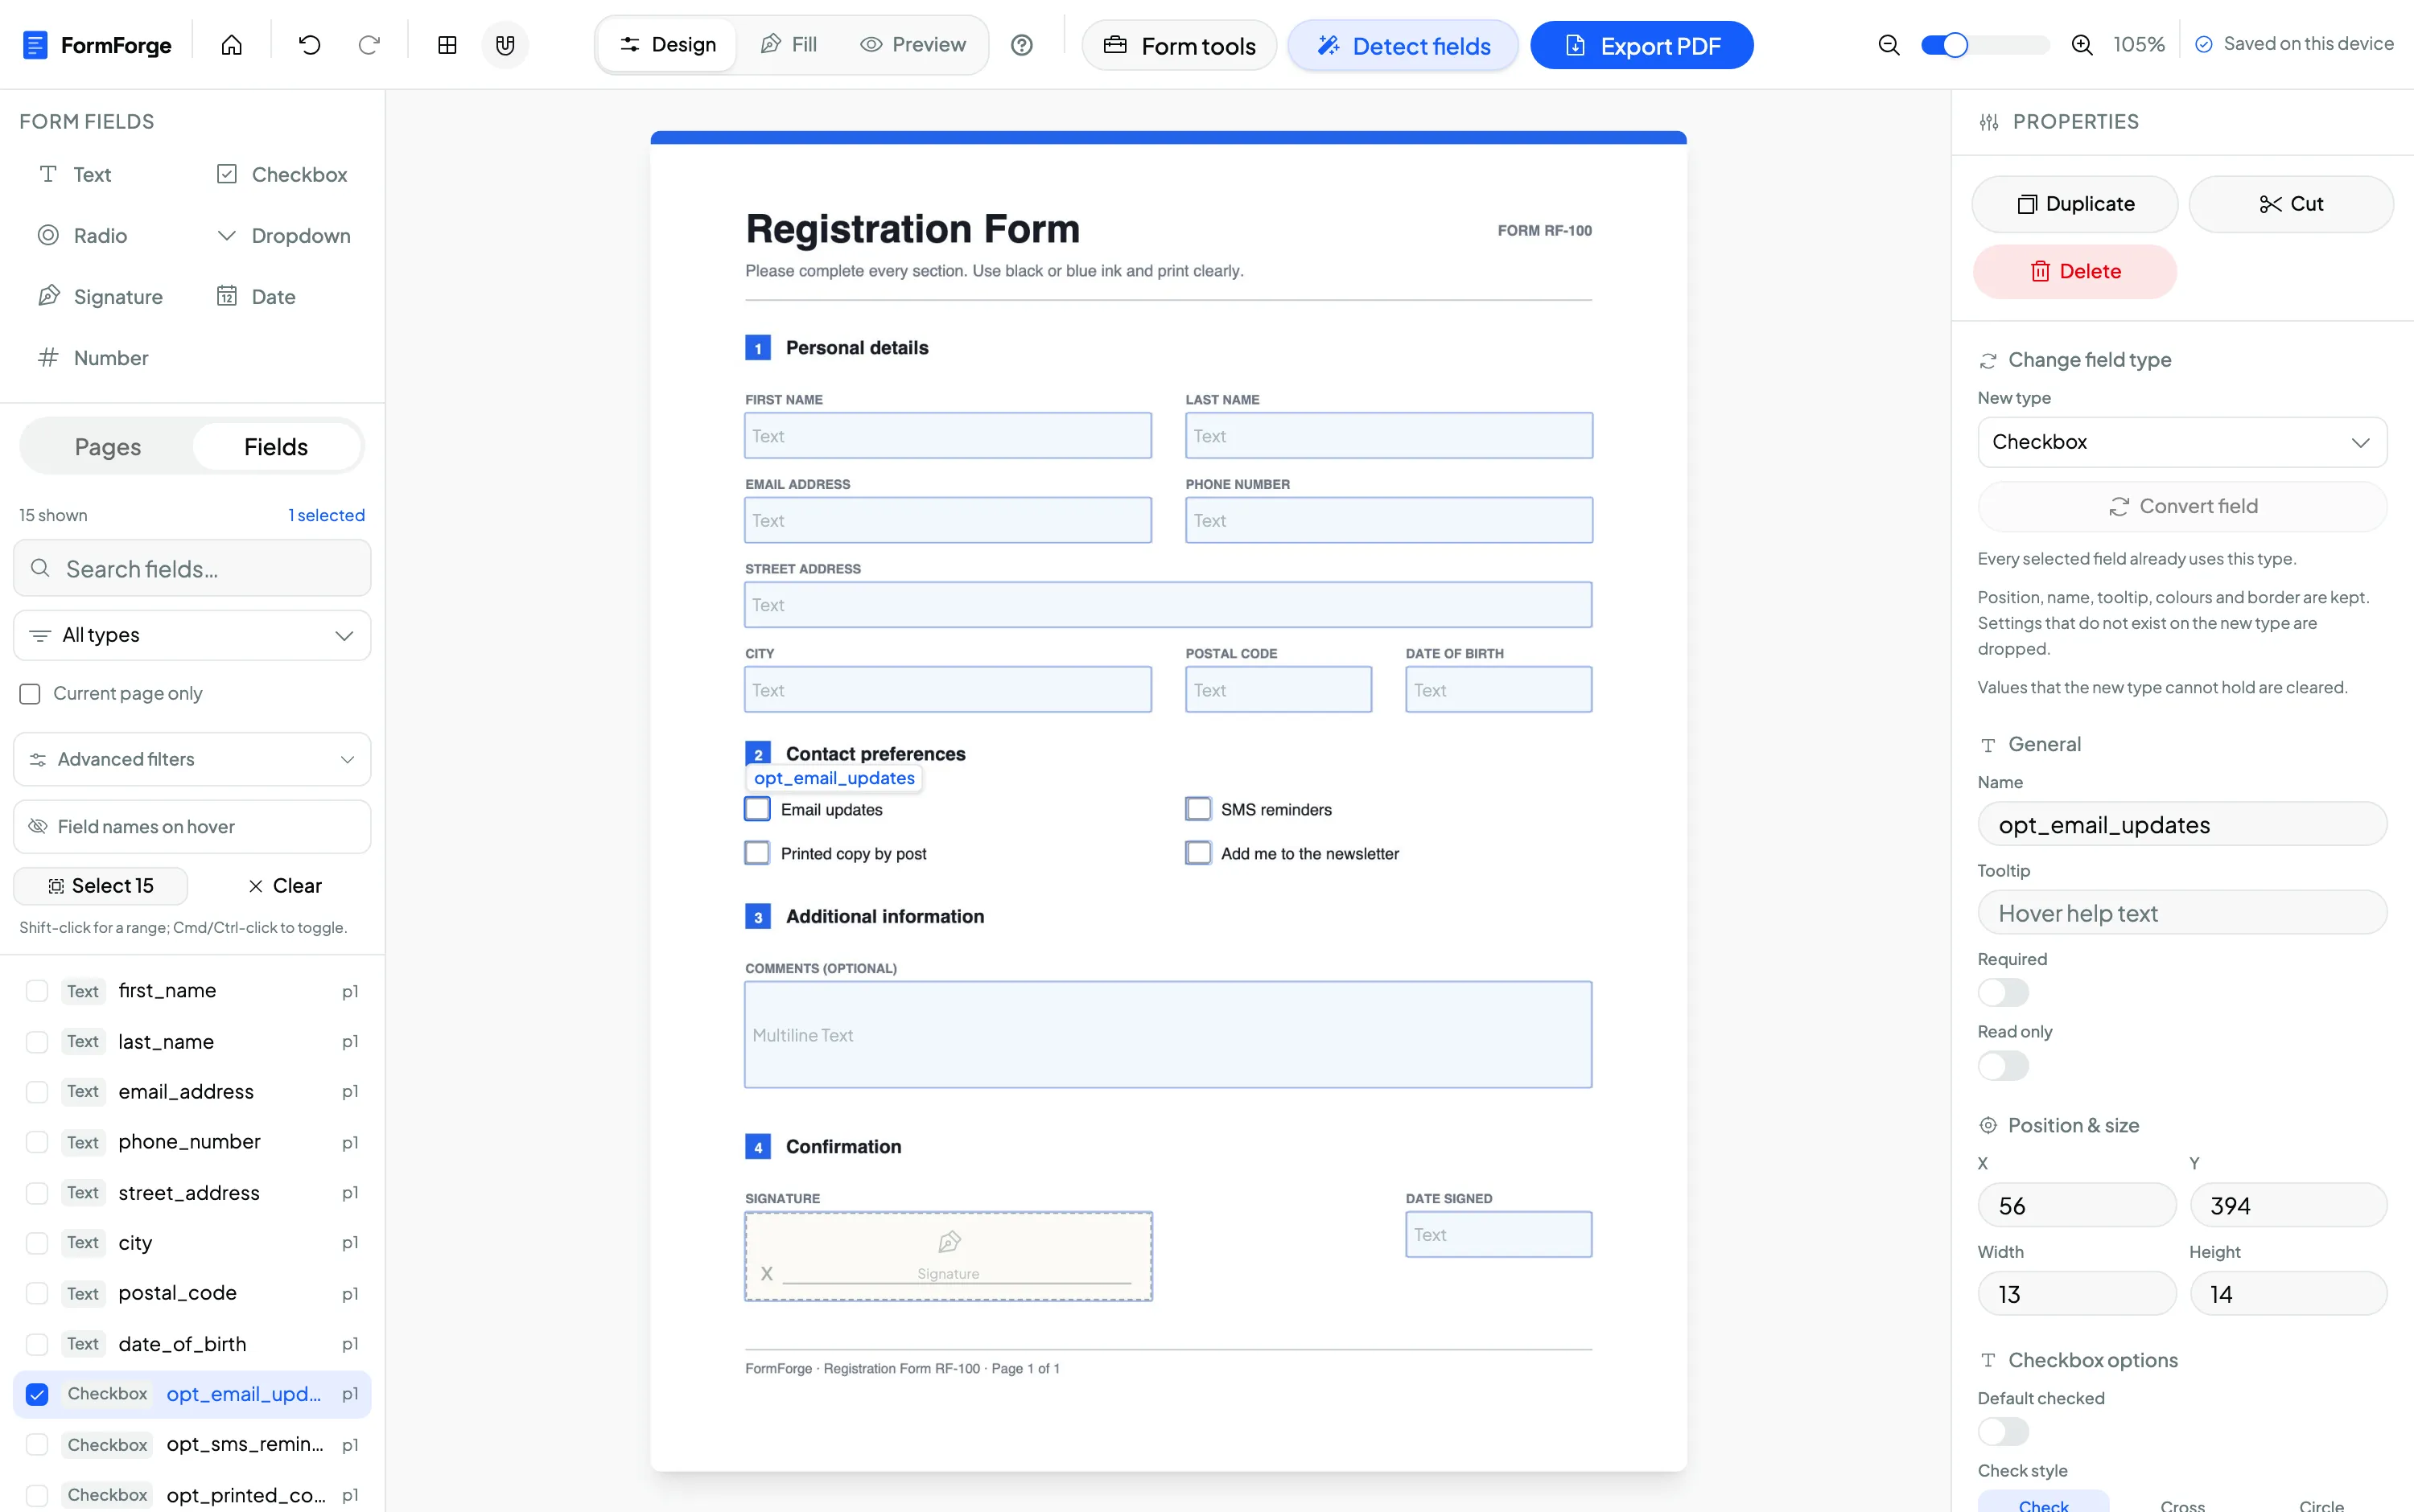The height and width of the screenshot is (1512, 2414).
Task: Click the Select 15 button
Action: (x=100, y=886)
